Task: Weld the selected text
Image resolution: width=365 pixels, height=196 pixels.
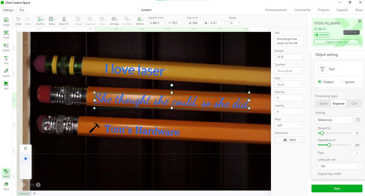Action: tap(289, 140)
